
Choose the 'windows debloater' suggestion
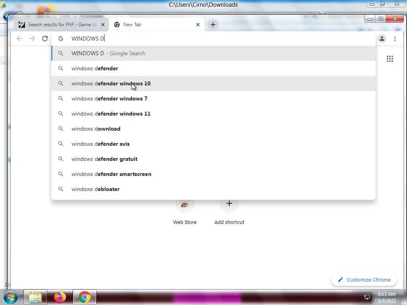tap(213, 189)
